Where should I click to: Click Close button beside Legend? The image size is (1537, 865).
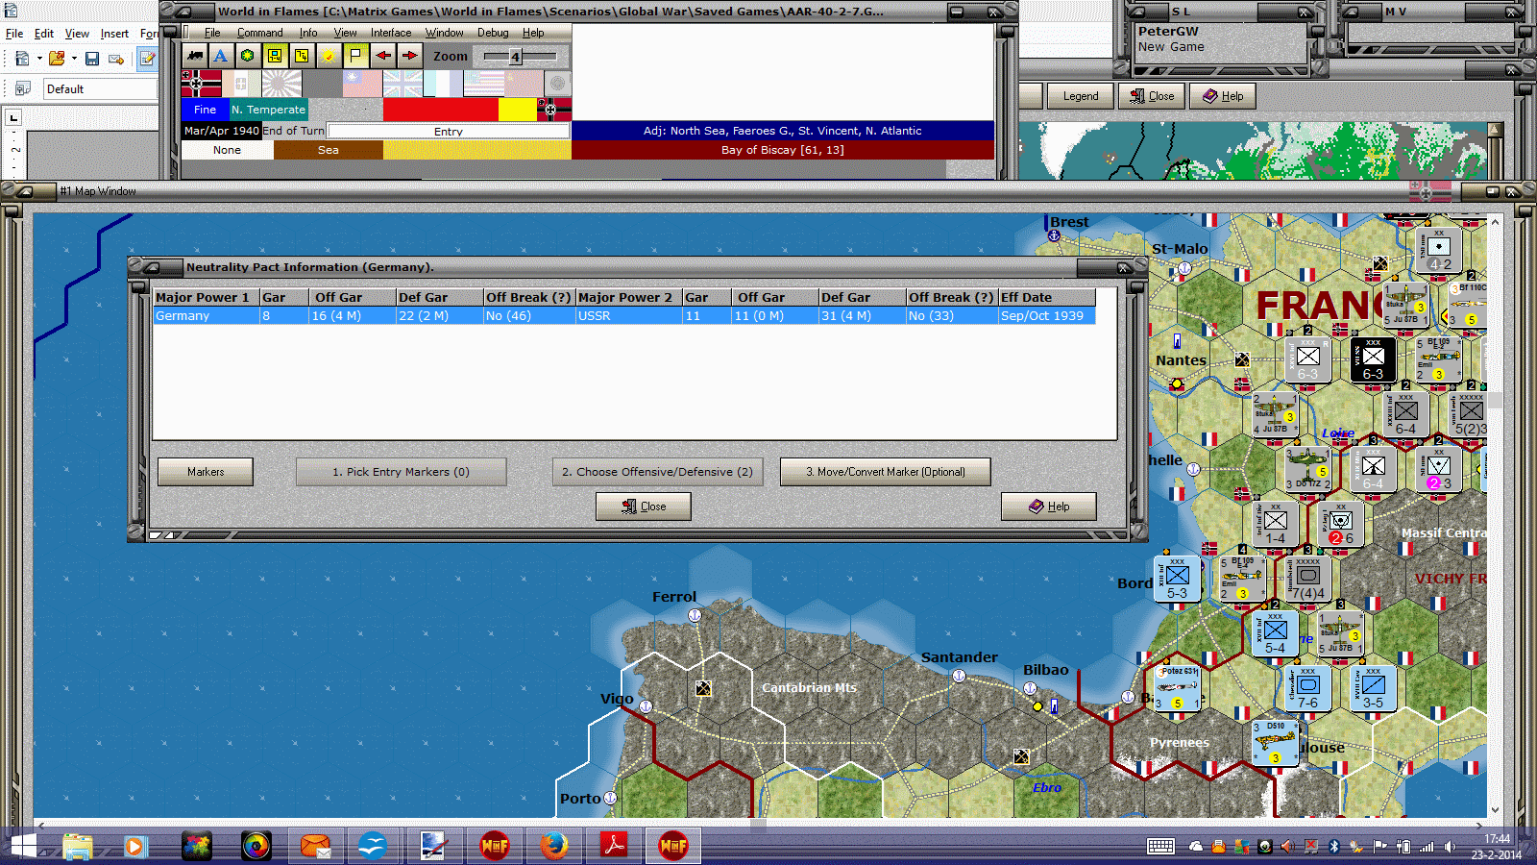tap(1152, 96)
